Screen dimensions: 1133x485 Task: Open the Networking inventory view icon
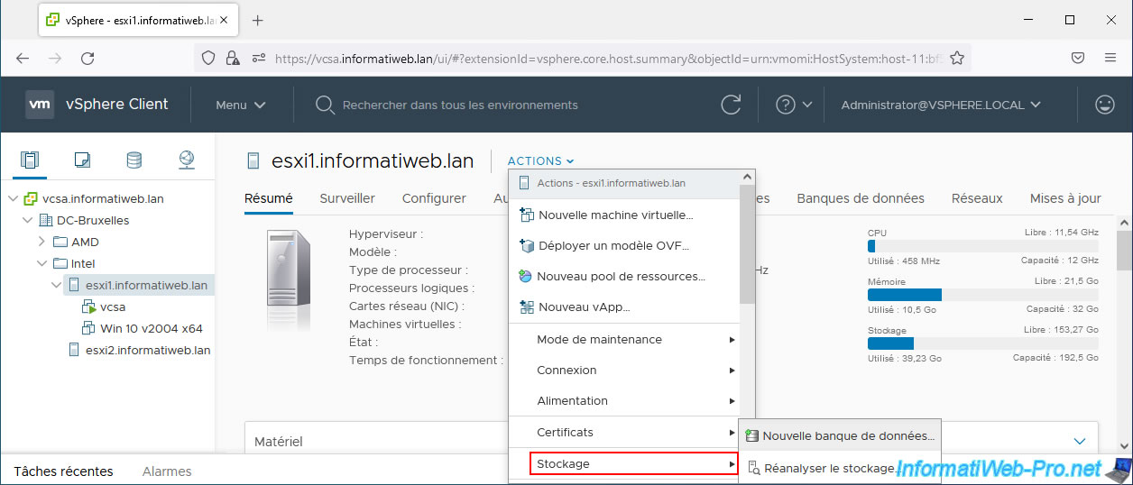[187, 160]
